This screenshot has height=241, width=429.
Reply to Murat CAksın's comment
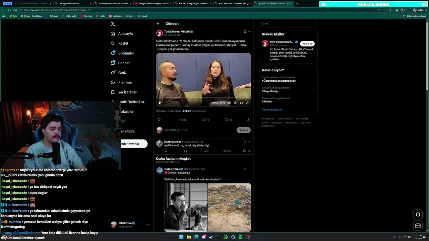click(x=166, y=151)
